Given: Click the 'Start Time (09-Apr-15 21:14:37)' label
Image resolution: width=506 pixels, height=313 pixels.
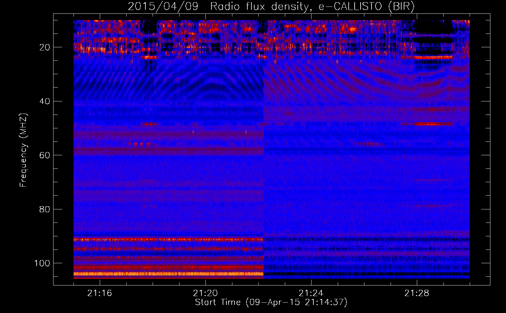Looking at the screenshot, I should (x=271, y=302).
